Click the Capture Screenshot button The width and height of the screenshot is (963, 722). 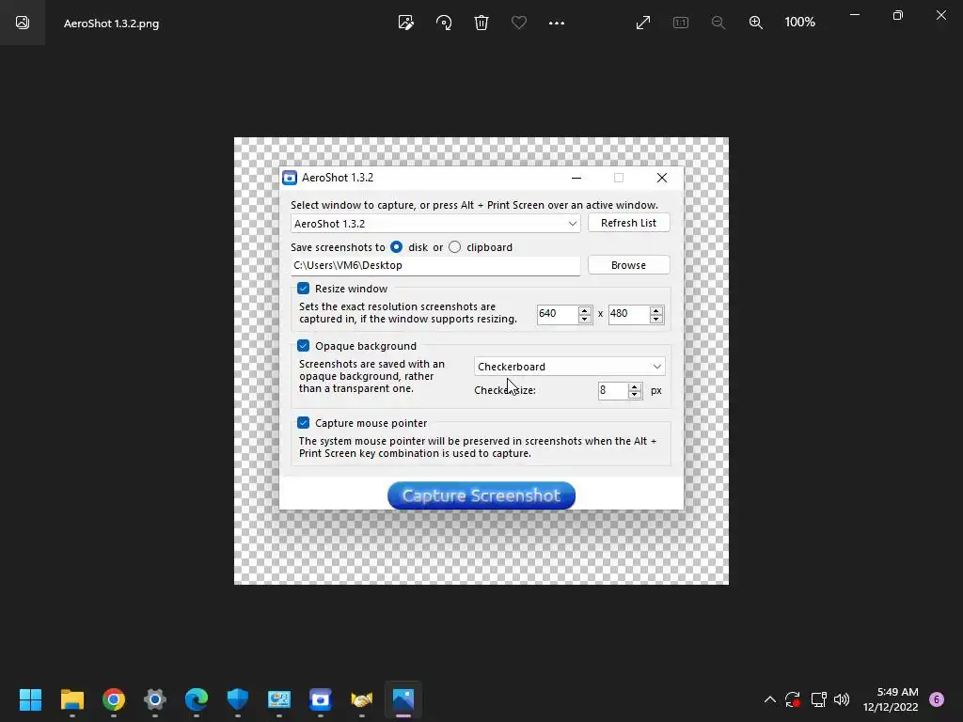tap(481, 495)
